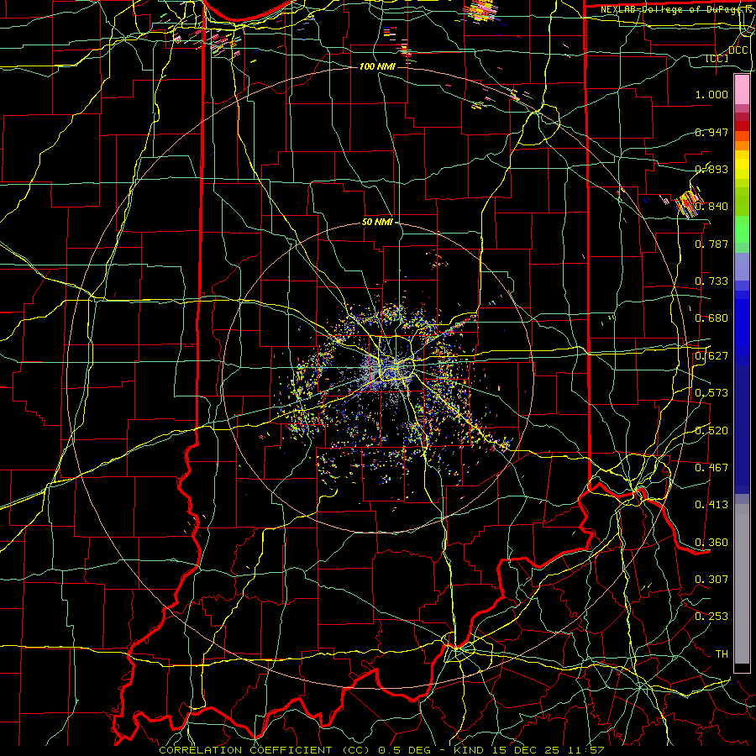Click the 100 NMI range ring label

(377, 66)
